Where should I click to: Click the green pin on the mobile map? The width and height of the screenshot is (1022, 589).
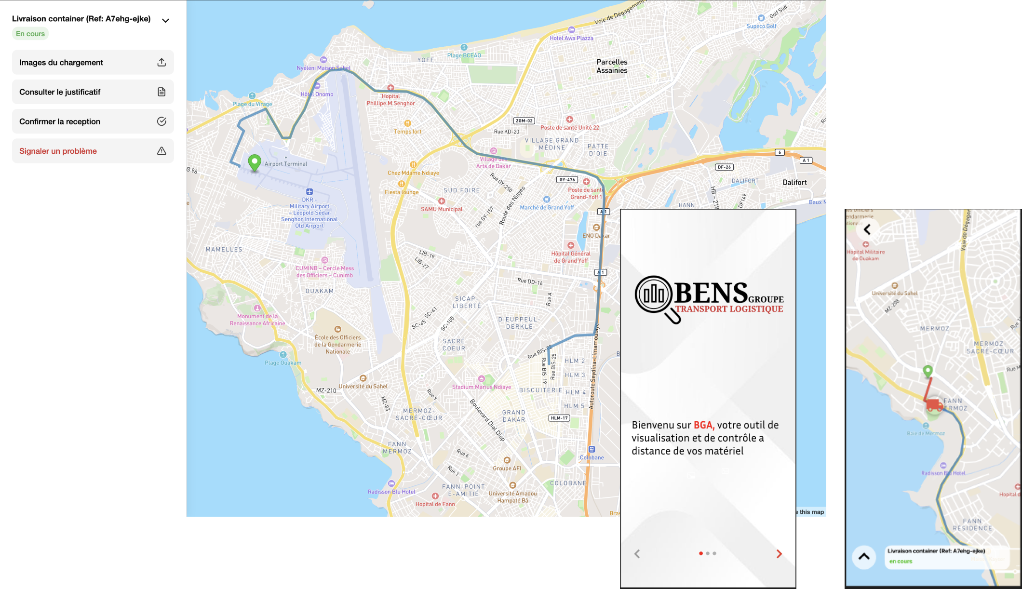[x=928, y=371]
